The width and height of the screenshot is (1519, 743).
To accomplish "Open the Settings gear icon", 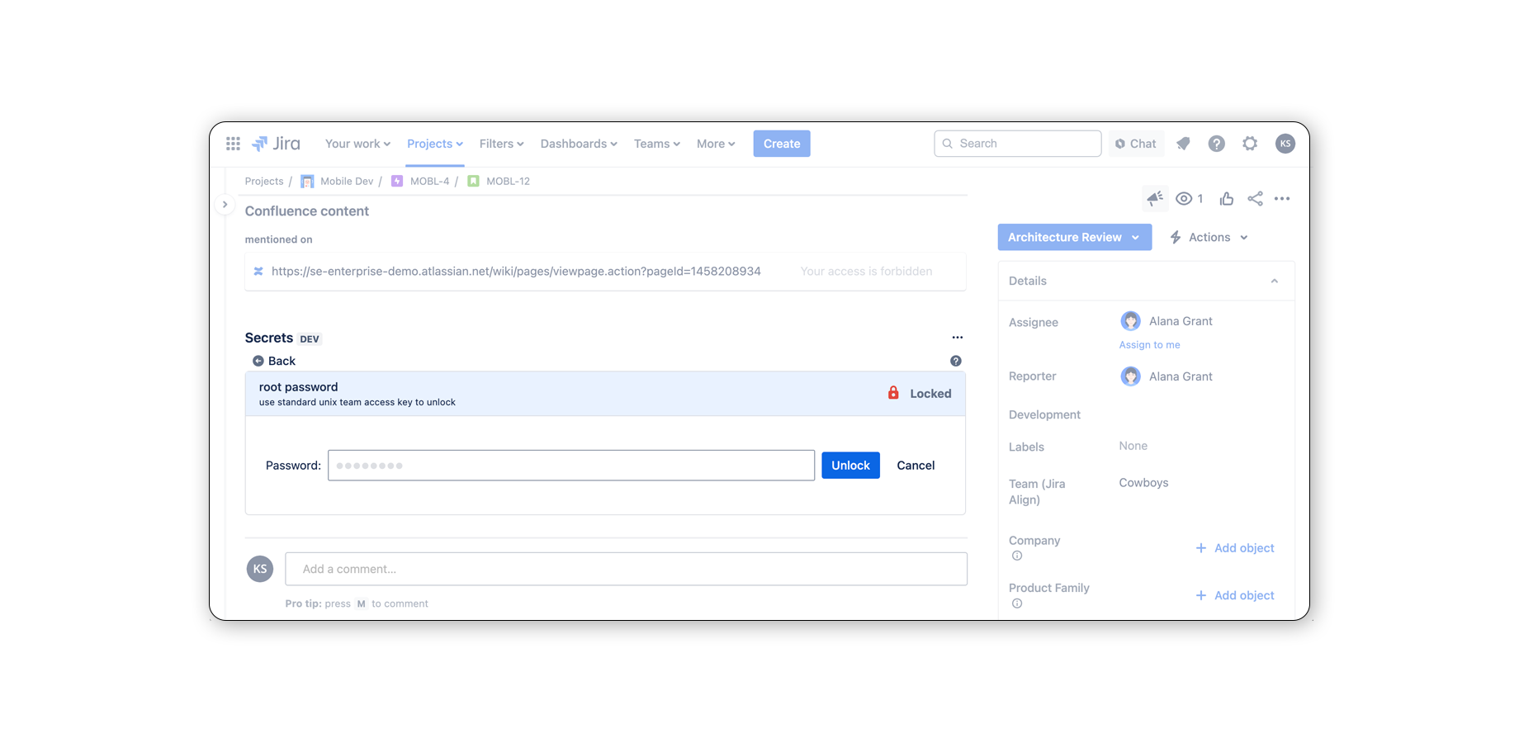I will pyautogui.click(x=1250, y=144).
